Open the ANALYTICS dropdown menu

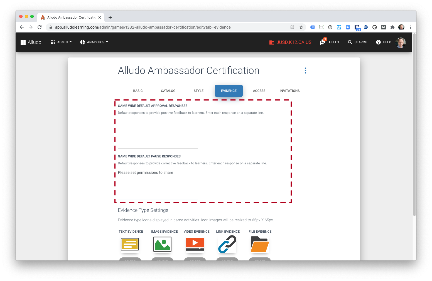(x=94, y=42)
